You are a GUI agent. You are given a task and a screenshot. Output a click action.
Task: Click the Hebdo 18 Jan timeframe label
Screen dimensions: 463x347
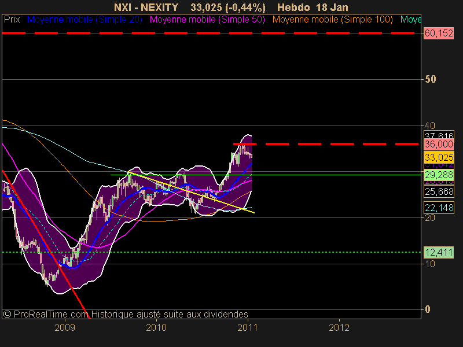click(x=313, y=8)
